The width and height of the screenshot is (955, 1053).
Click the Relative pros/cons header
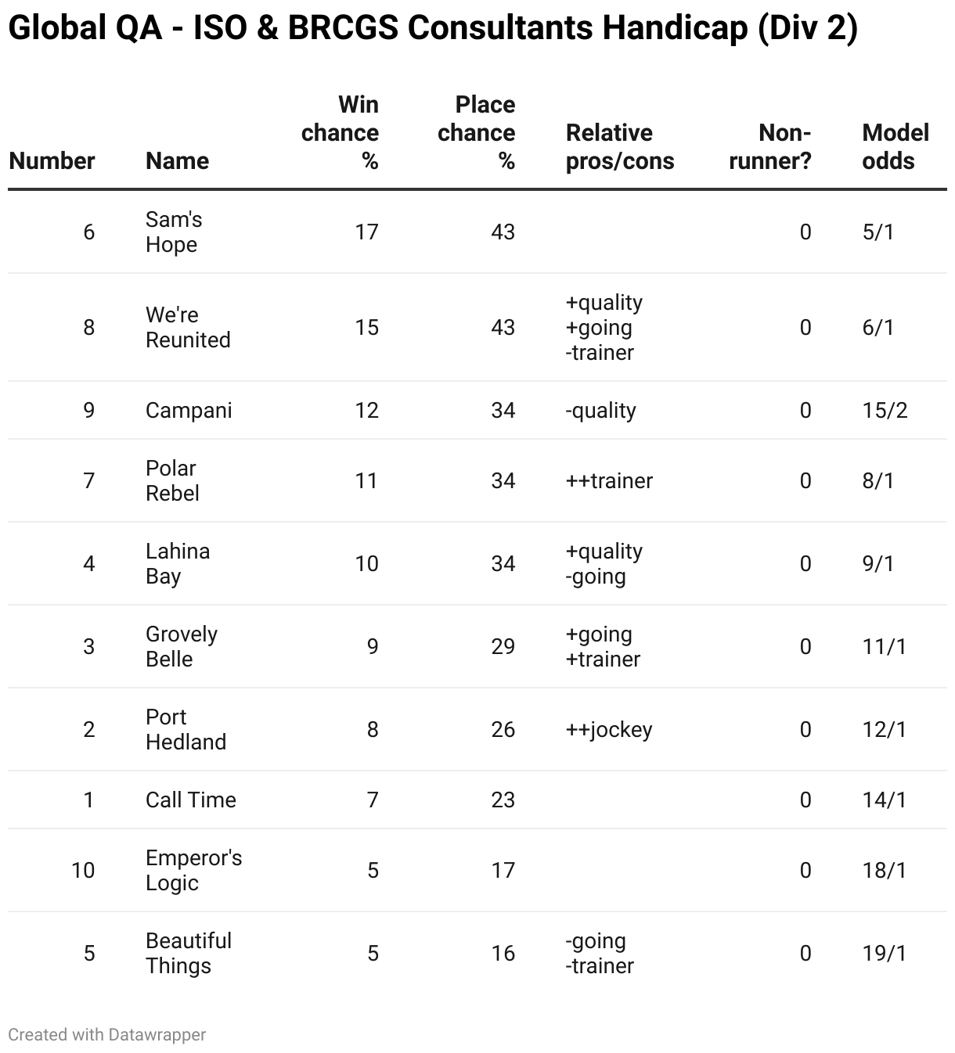click(620, 147)
